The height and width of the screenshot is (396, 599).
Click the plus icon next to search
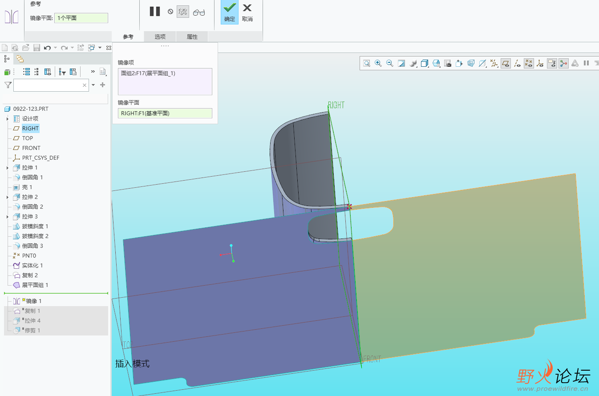pos(103,85)
